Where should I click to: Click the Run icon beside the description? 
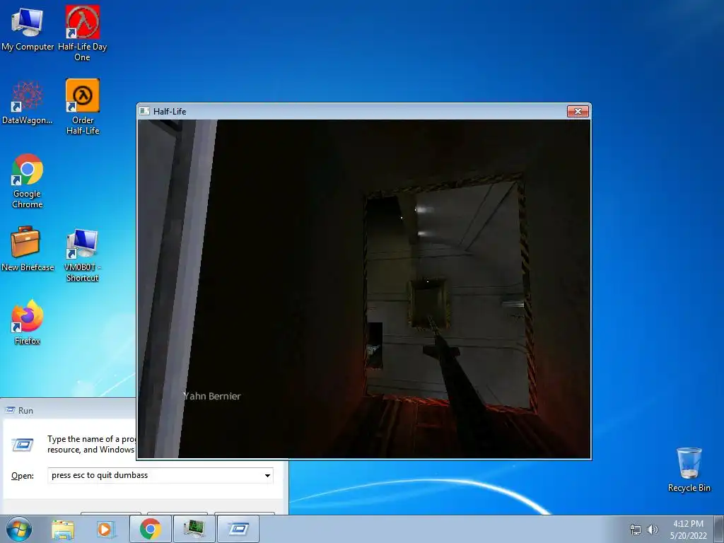coord(22,445)
